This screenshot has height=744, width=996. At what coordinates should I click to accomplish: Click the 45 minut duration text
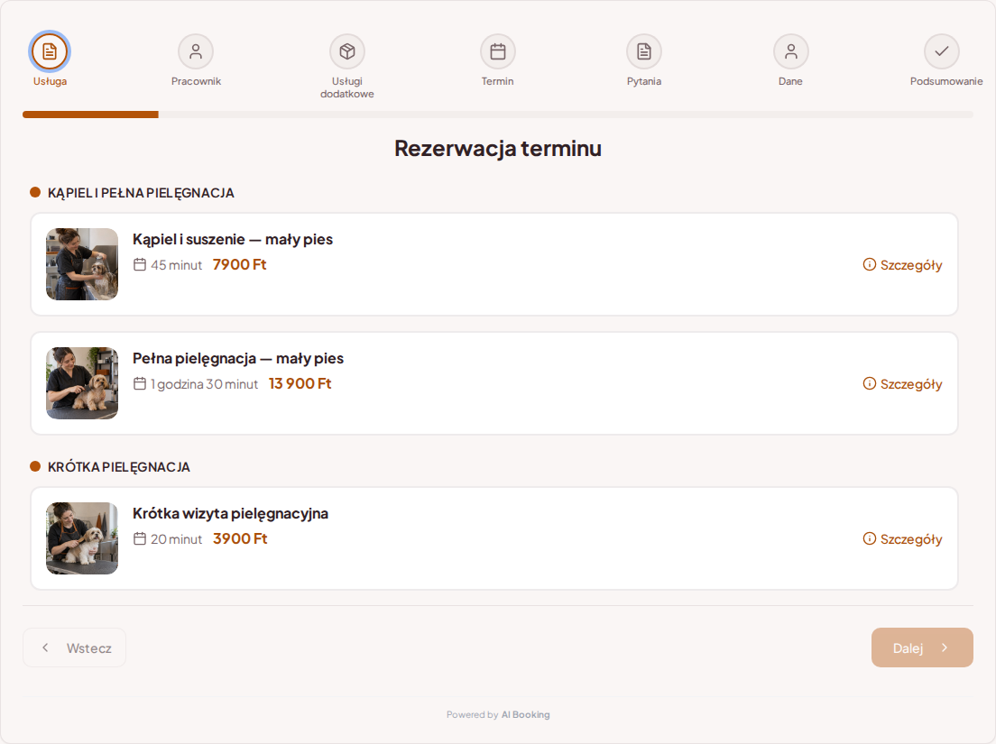pos(177,265)
